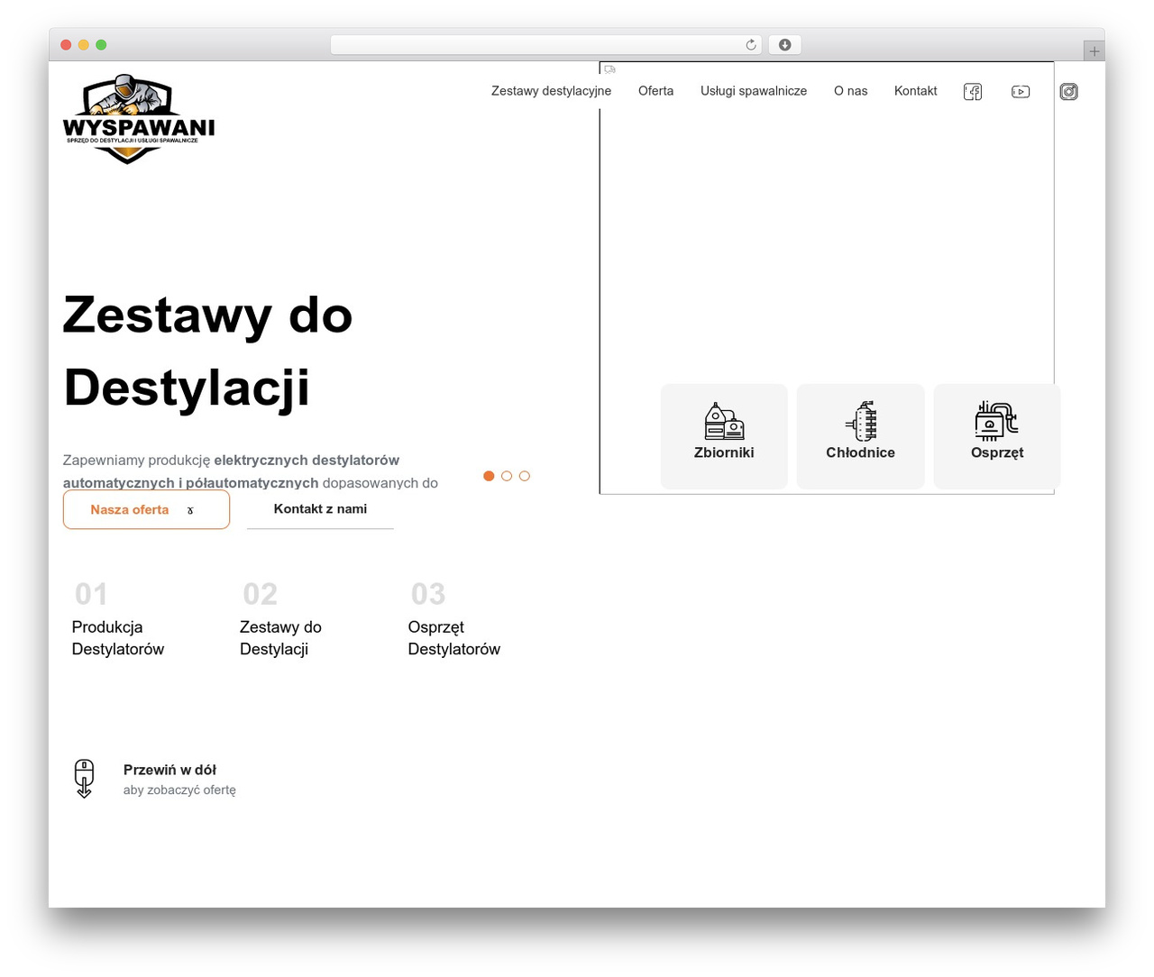The height and width of the screenshot is (977, 1154).
Task: Open Zestawy destylacyjne menu item
Action: (551, 91)
